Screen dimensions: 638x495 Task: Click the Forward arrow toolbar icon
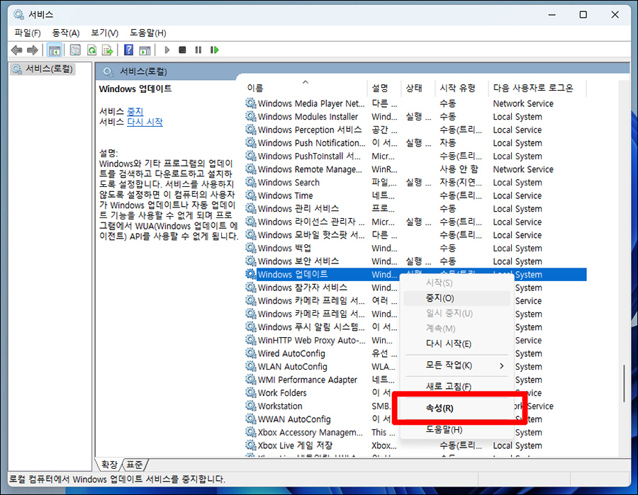click(33, 50)
